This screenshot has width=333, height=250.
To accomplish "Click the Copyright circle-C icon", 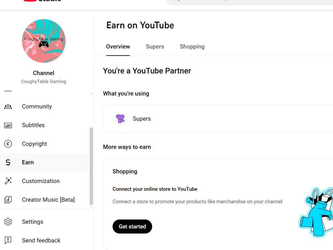I will point(8,144).
